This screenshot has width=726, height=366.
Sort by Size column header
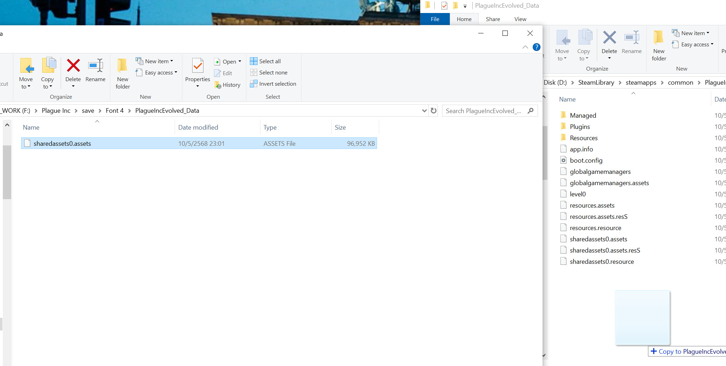click(x=355, y=128)
